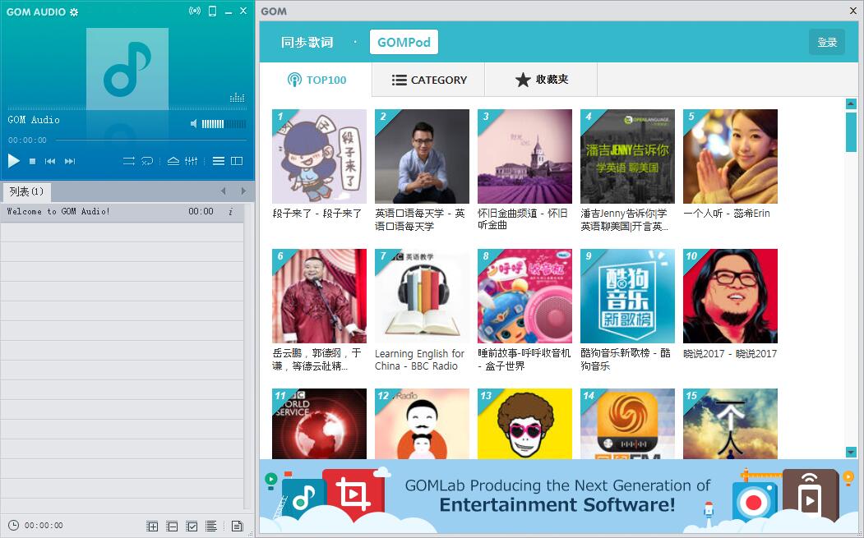Open the 收藏夹 favorites tab
The height and width of the screenshot is (538, 864).
coord(541,80)
